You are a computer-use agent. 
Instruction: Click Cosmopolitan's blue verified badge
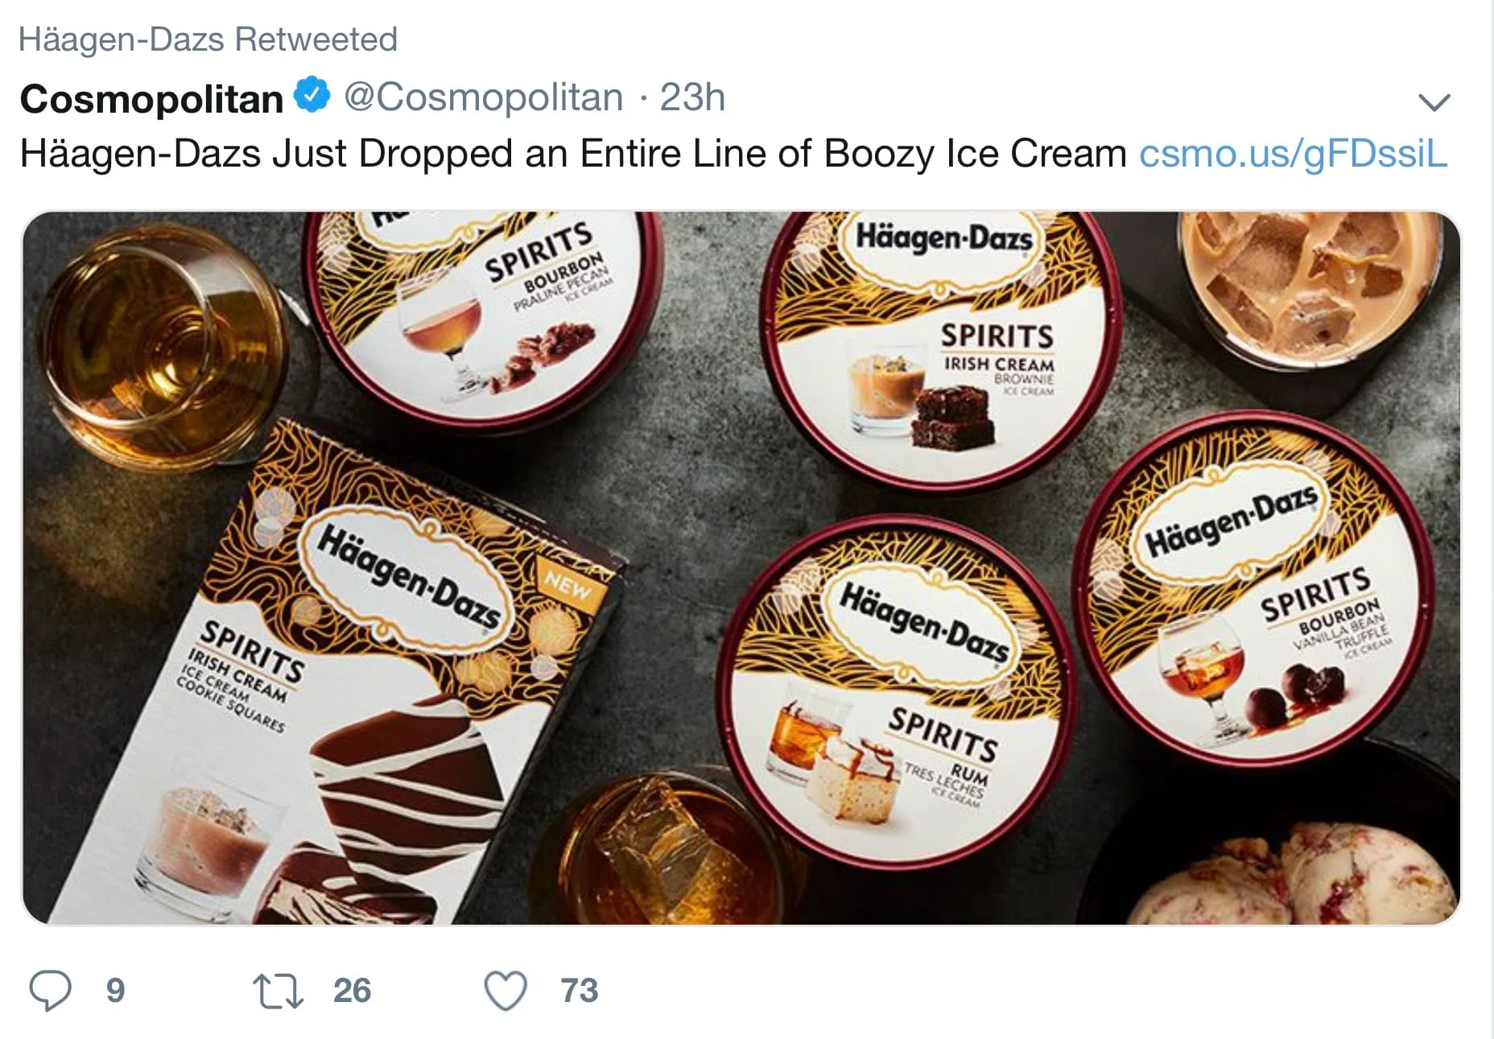312,96
